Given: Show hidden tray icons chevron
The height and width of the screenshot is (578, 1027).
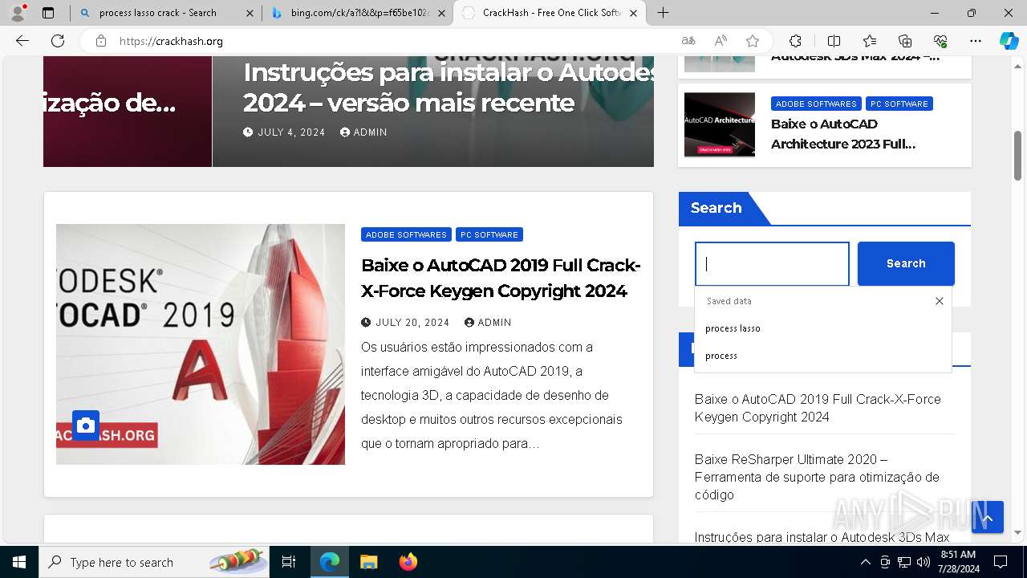Looking at the screenshot, I should point(865,562).
